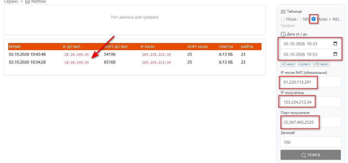Viewport: 348px width, 163px height.
Task: Click the ПОРТ ДО NAT. column header
Action: (x=116, y=47)
